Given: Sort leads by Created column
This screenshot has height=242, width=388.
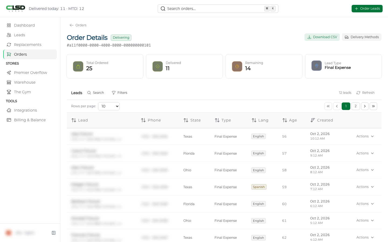Looking at the screenshot, I should (322, 120).
